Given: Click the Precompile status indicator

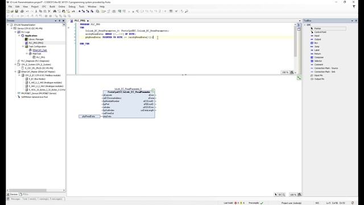Looking at the screenshot, I should click(x=256, y=203).
